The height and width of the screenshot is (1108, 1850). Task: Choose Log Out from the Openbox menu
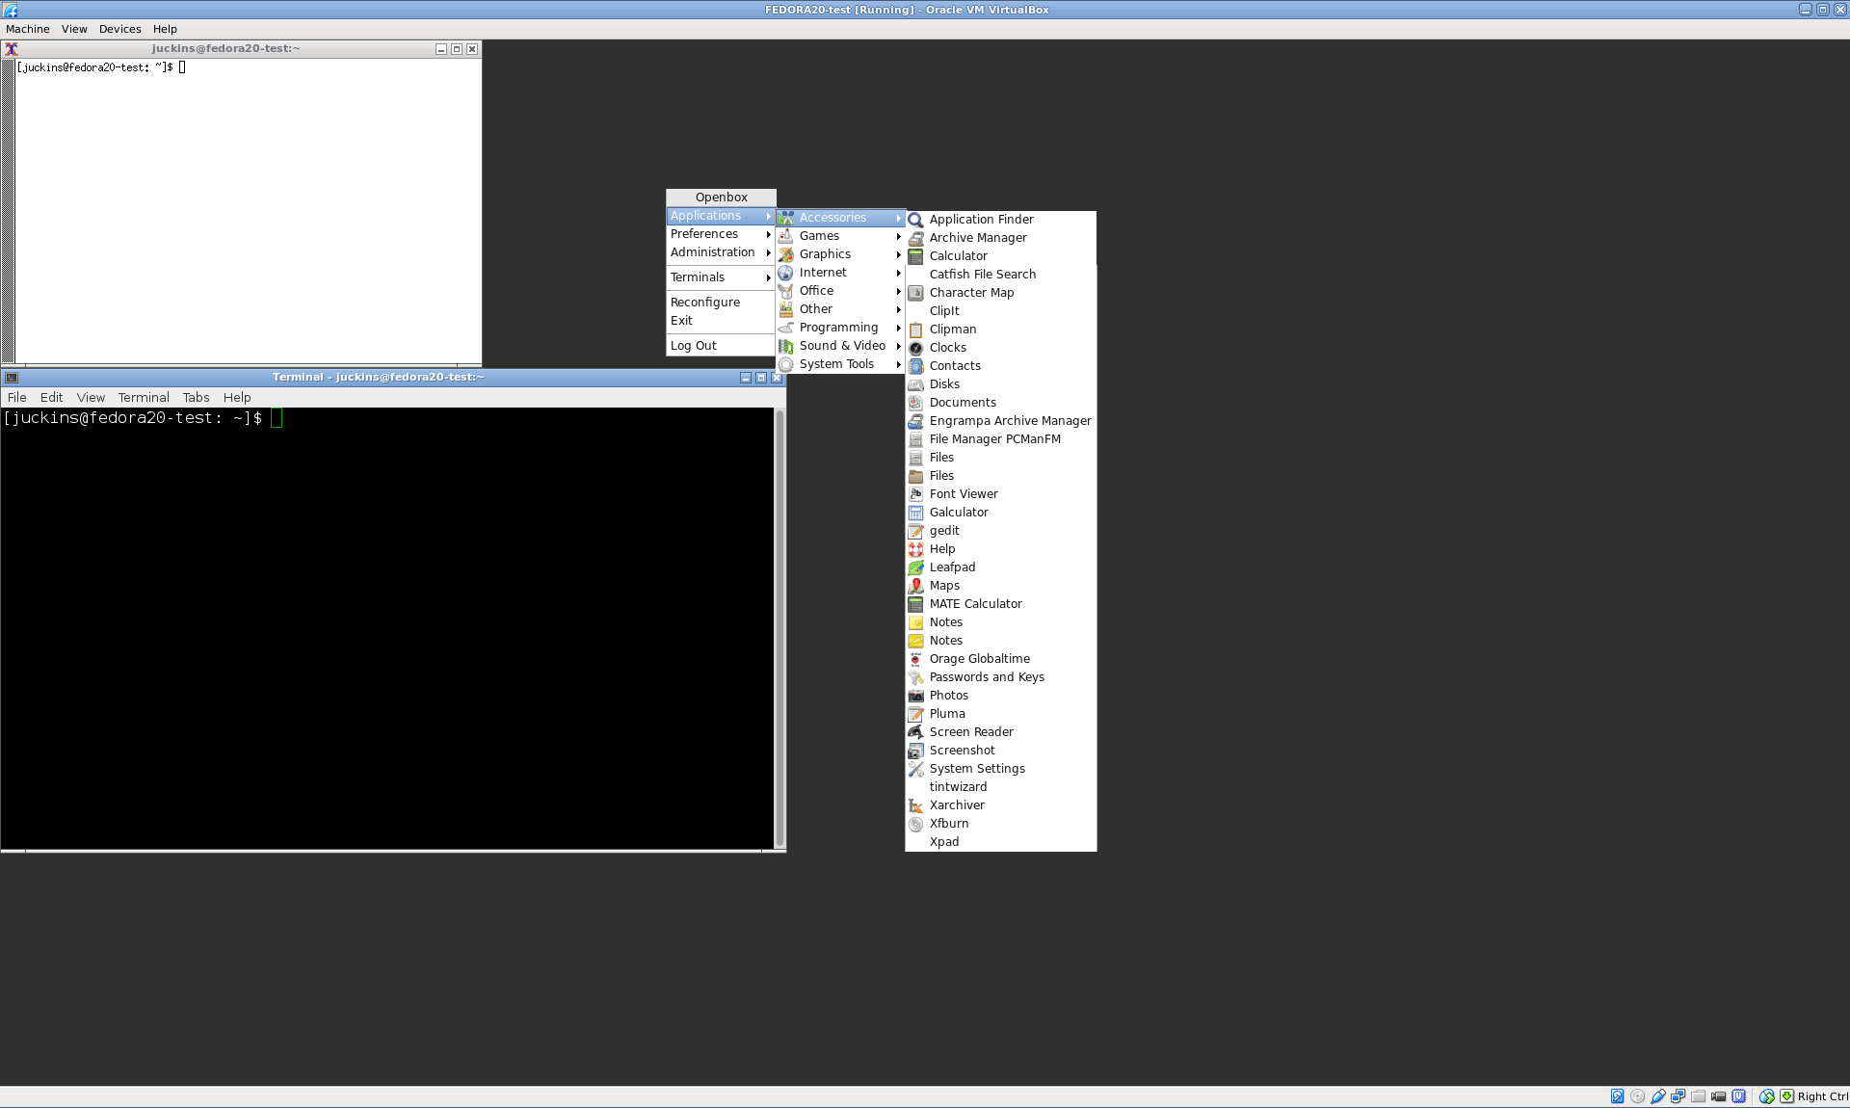click(x=694, y=346)
